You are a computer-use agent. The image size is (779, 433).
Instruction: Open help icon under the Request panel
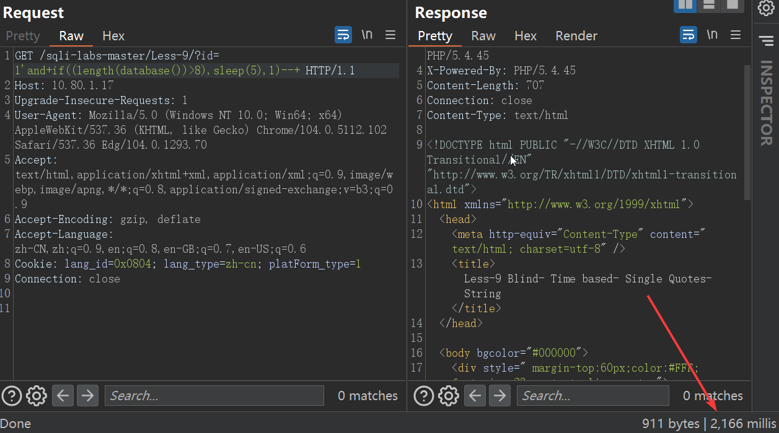point(12,395)
